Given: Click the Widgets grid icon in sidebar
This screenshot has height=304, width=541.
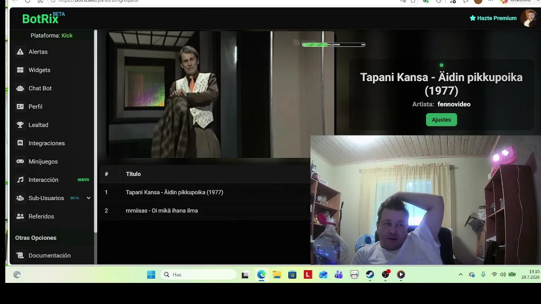Looking at the screenshot, I should pos(20,70).
